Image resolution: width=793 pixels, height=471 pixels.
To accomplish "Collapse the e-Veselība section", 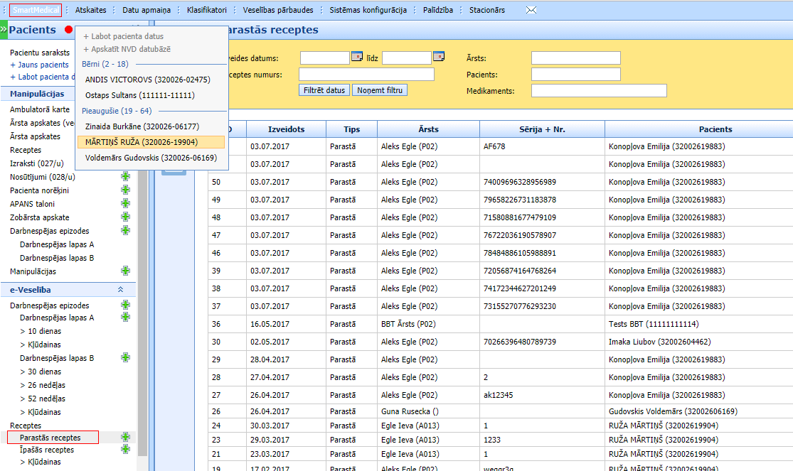I will pyautogui.click(x=121, y=290).
